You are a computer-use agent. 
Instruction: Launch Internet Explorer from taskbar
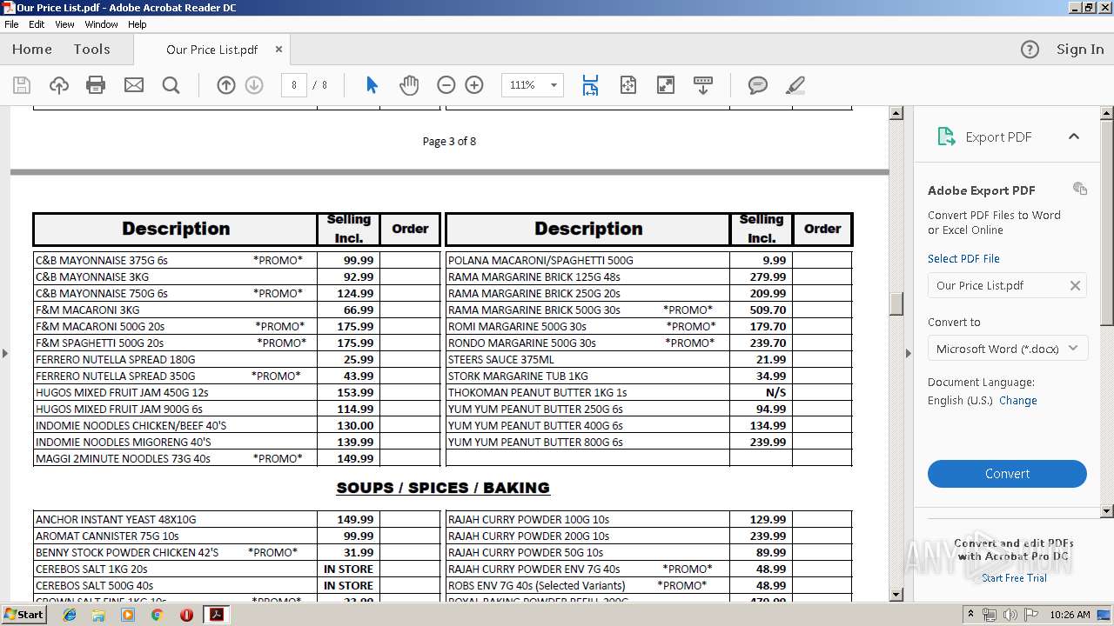70,615
